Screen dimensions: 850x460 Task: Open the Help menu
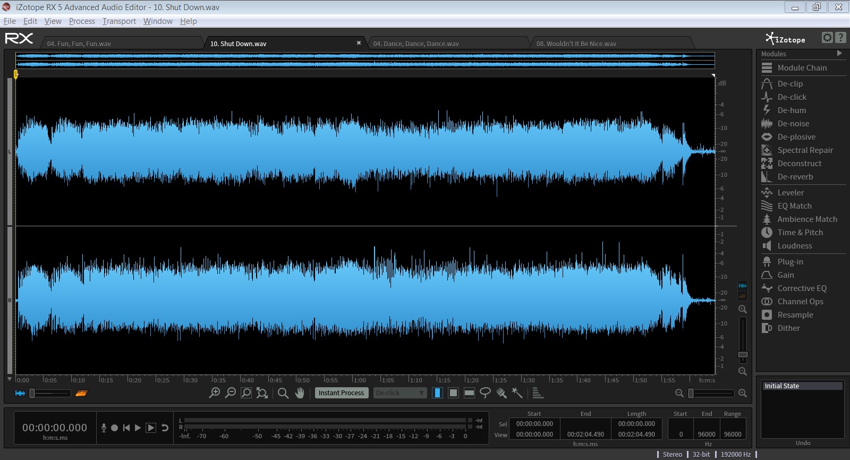pos(188,21)
